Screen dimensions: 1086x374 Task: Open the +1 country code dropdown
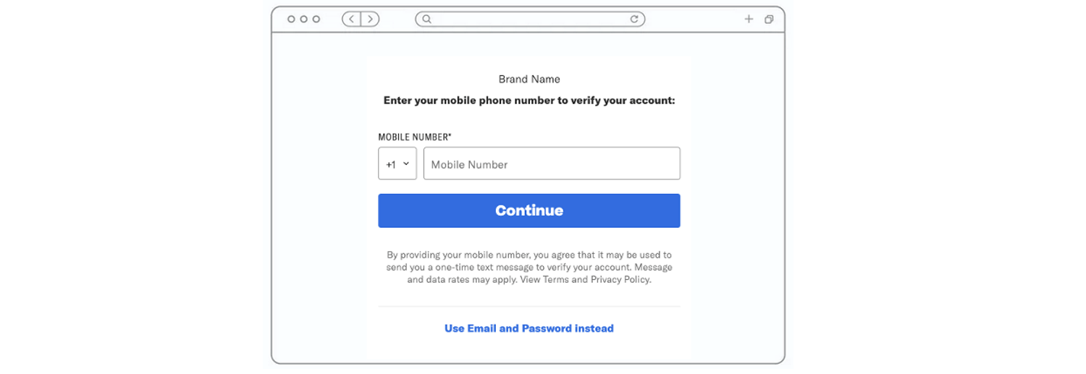tap(397, 163)
